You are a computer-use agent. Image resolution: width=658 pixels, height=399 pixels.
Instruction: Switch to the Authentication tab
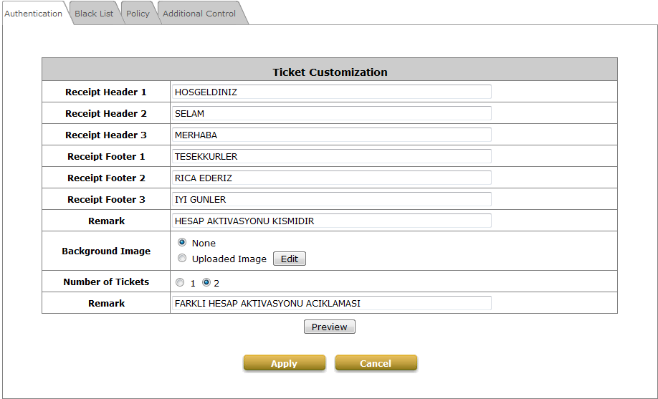click(x=34, y=14)
